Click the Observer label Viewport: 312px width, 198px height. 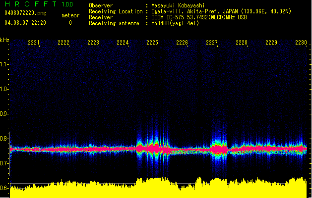coord(101,5)
